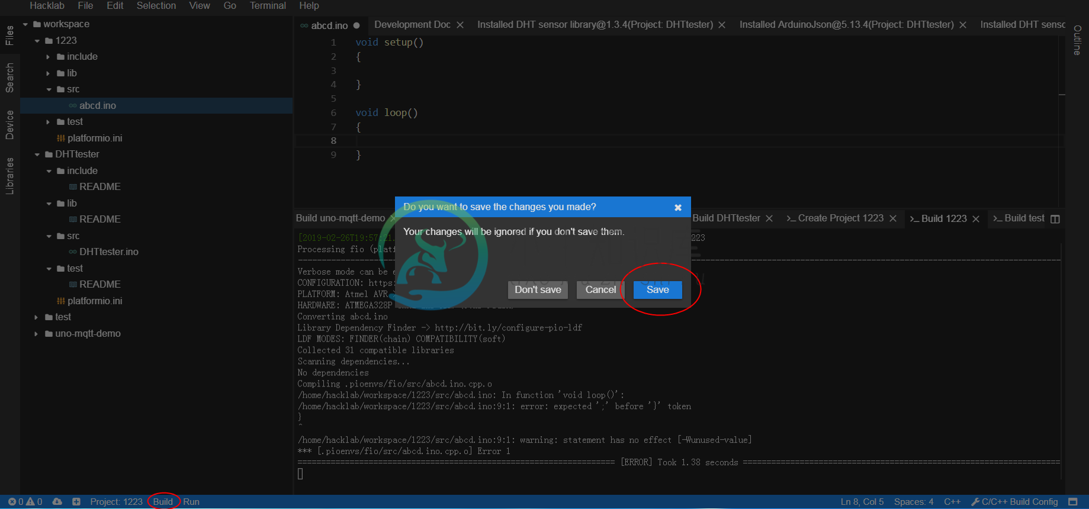Expand the include folder under 1223

[49, 57]
